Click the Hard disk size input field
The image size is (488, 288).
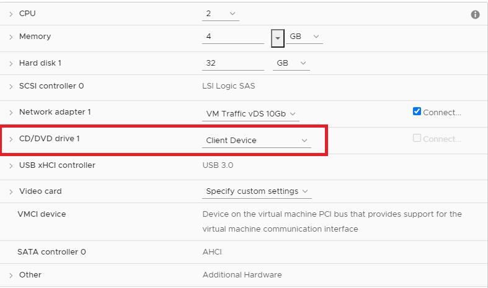pyautogui.click(x=233, y=63)
